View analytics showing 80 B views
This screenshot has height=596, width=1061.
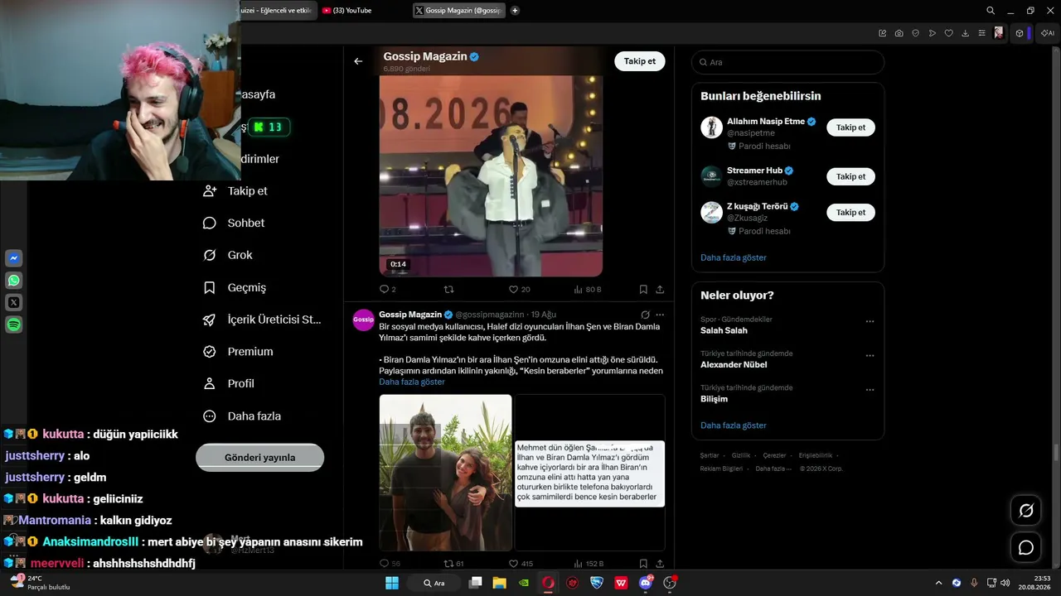point(588,289)
